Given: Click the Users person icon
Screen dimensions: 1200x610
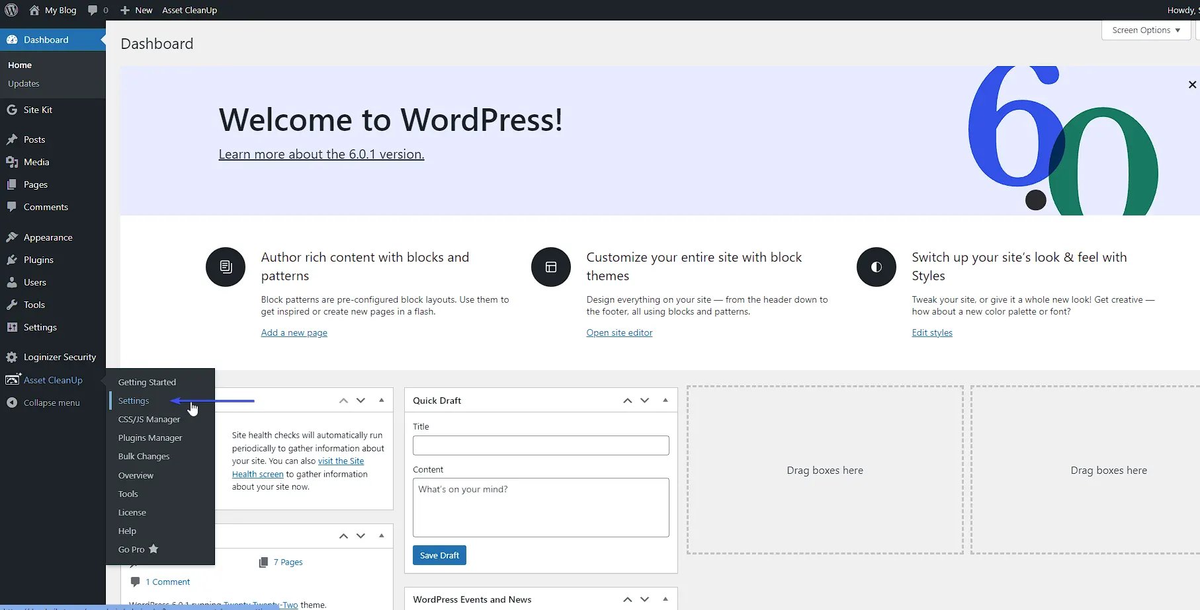Looking at the screenshot, I should 12,282.
